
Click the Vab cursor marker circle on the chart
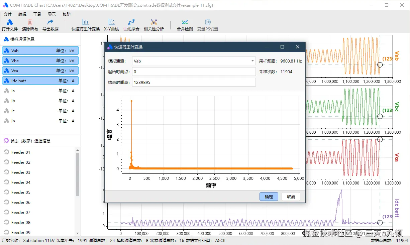tap(380, 65)
